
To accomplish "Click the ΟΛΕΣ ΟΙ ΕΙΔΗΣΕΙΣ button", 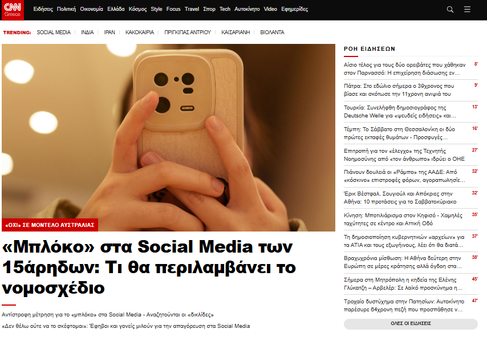I will click(411, 324).
